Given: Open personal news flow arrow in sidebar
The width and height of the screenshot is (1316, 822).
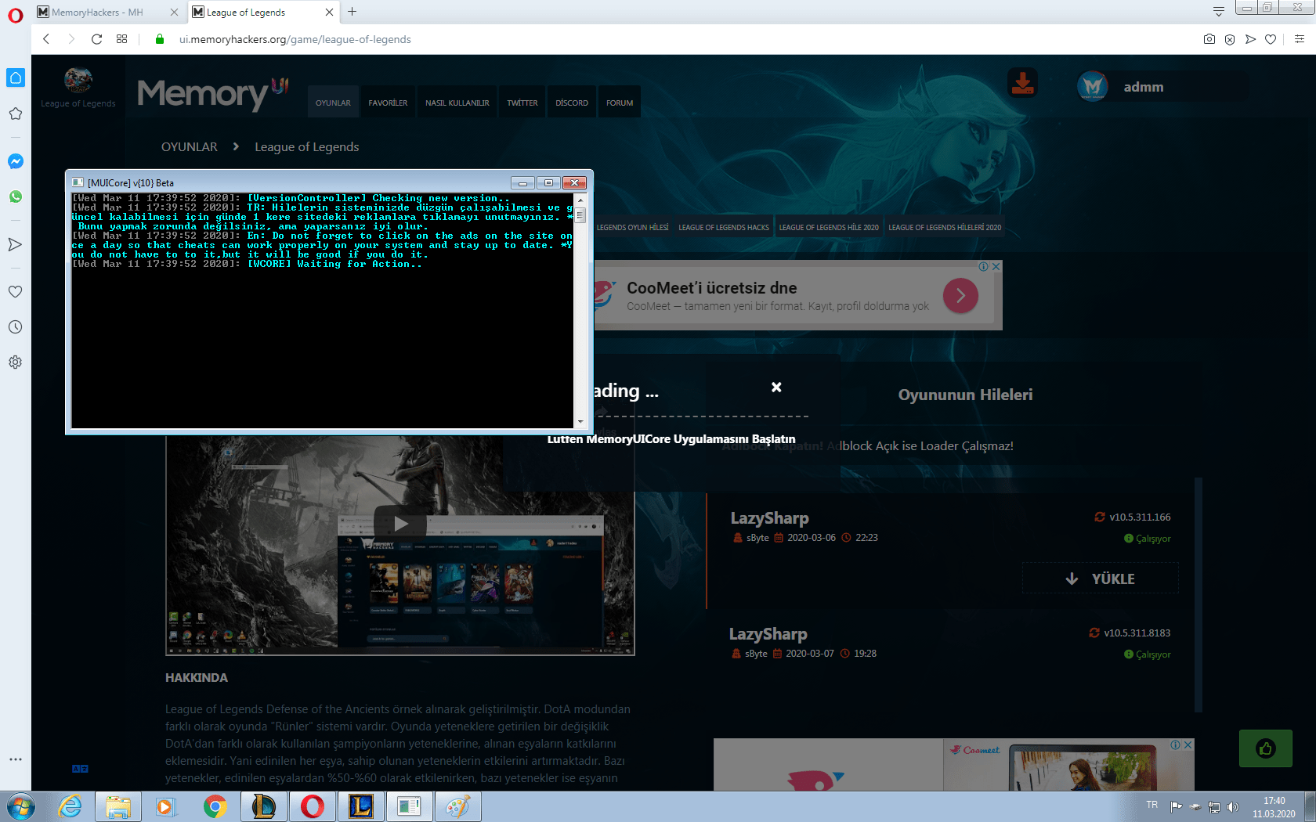Looking at the screenshot, I should click(x=15, y=244).
